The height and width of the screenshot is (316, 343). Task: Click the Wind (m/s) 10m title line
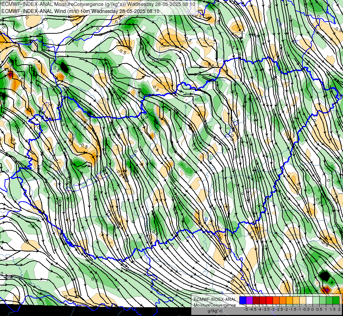point(80,11)
